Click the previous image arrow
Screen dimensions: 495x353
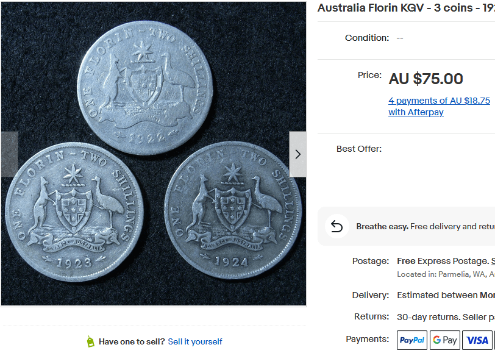click(x=9, y=154)
